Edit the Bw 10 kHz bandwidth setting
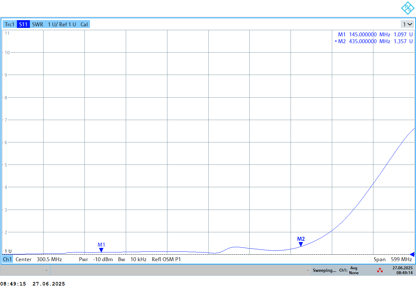416x292 pixels. [x=132, y=260]
